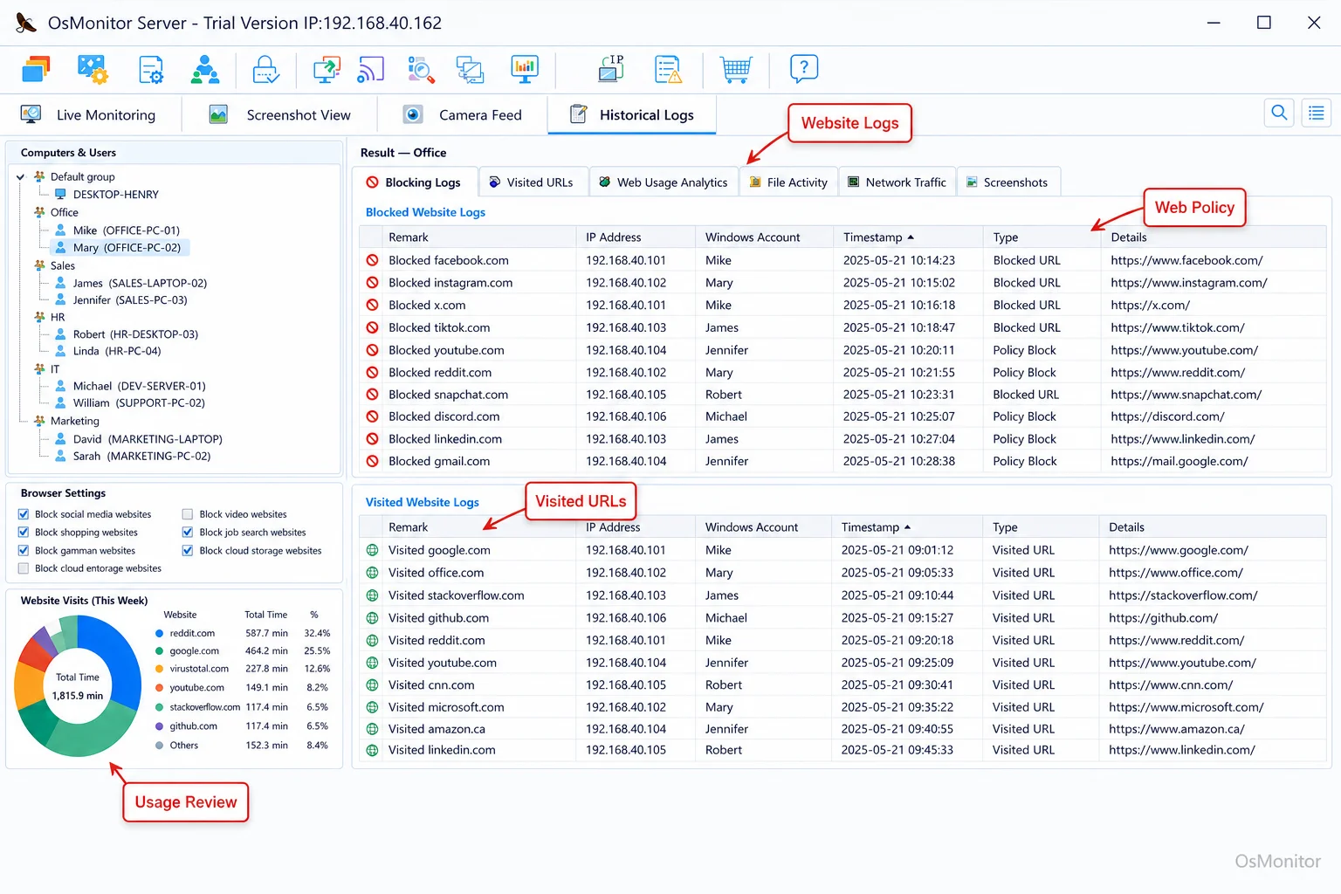This screenshot has width=1341, height=894.
Task: Open the alert report list icon
Action: 668,69
